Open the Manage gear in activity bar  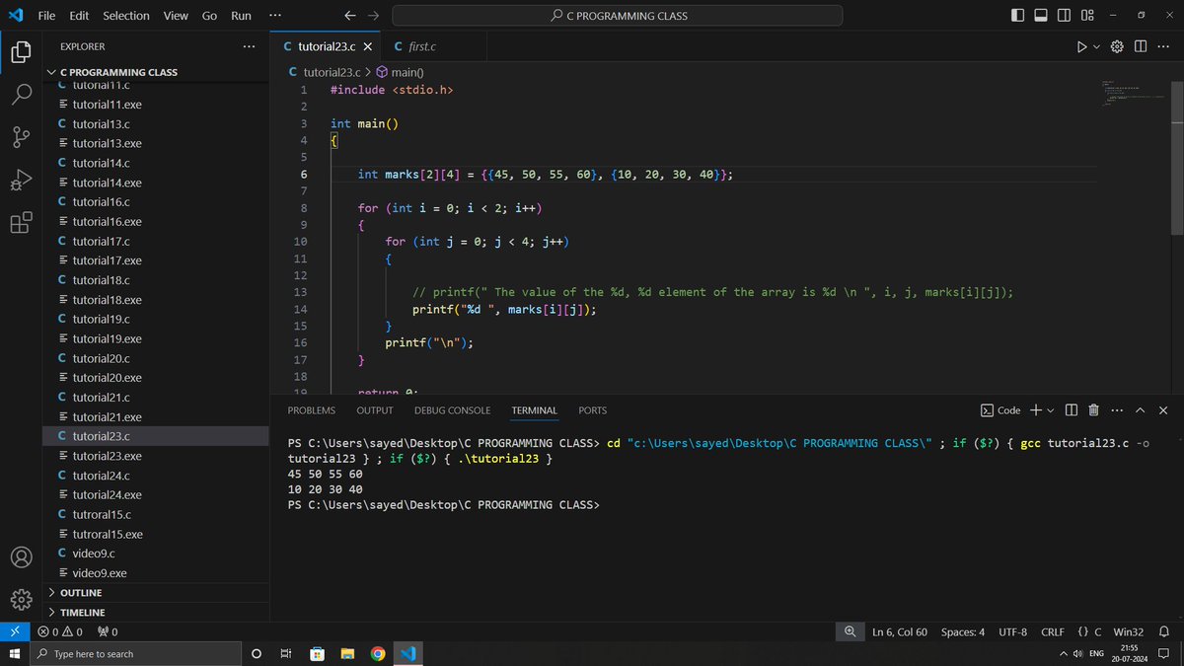[21, 599]
